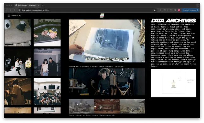Image resolution: width=204 pixels, height=123 pixels.
Task: Click the browser forward arrow
Action: pos(10,10)
